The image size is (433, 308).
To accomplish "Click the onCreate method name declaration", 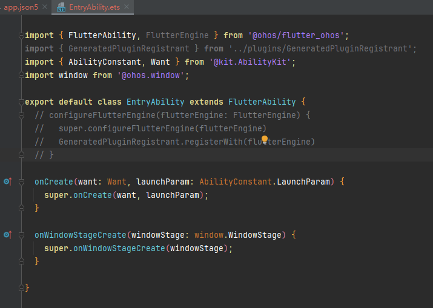I will [54, 182].
